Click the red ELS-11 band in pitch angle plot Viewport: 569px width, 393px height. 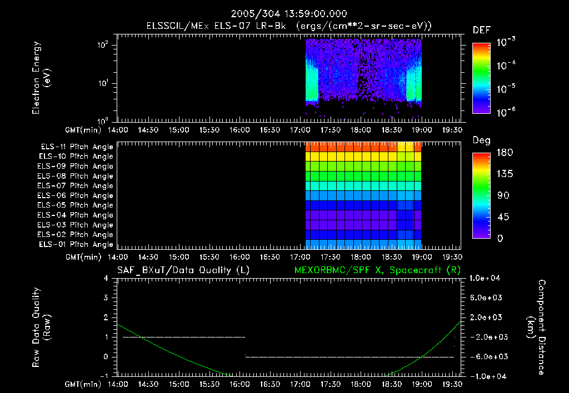click(363, 147)
